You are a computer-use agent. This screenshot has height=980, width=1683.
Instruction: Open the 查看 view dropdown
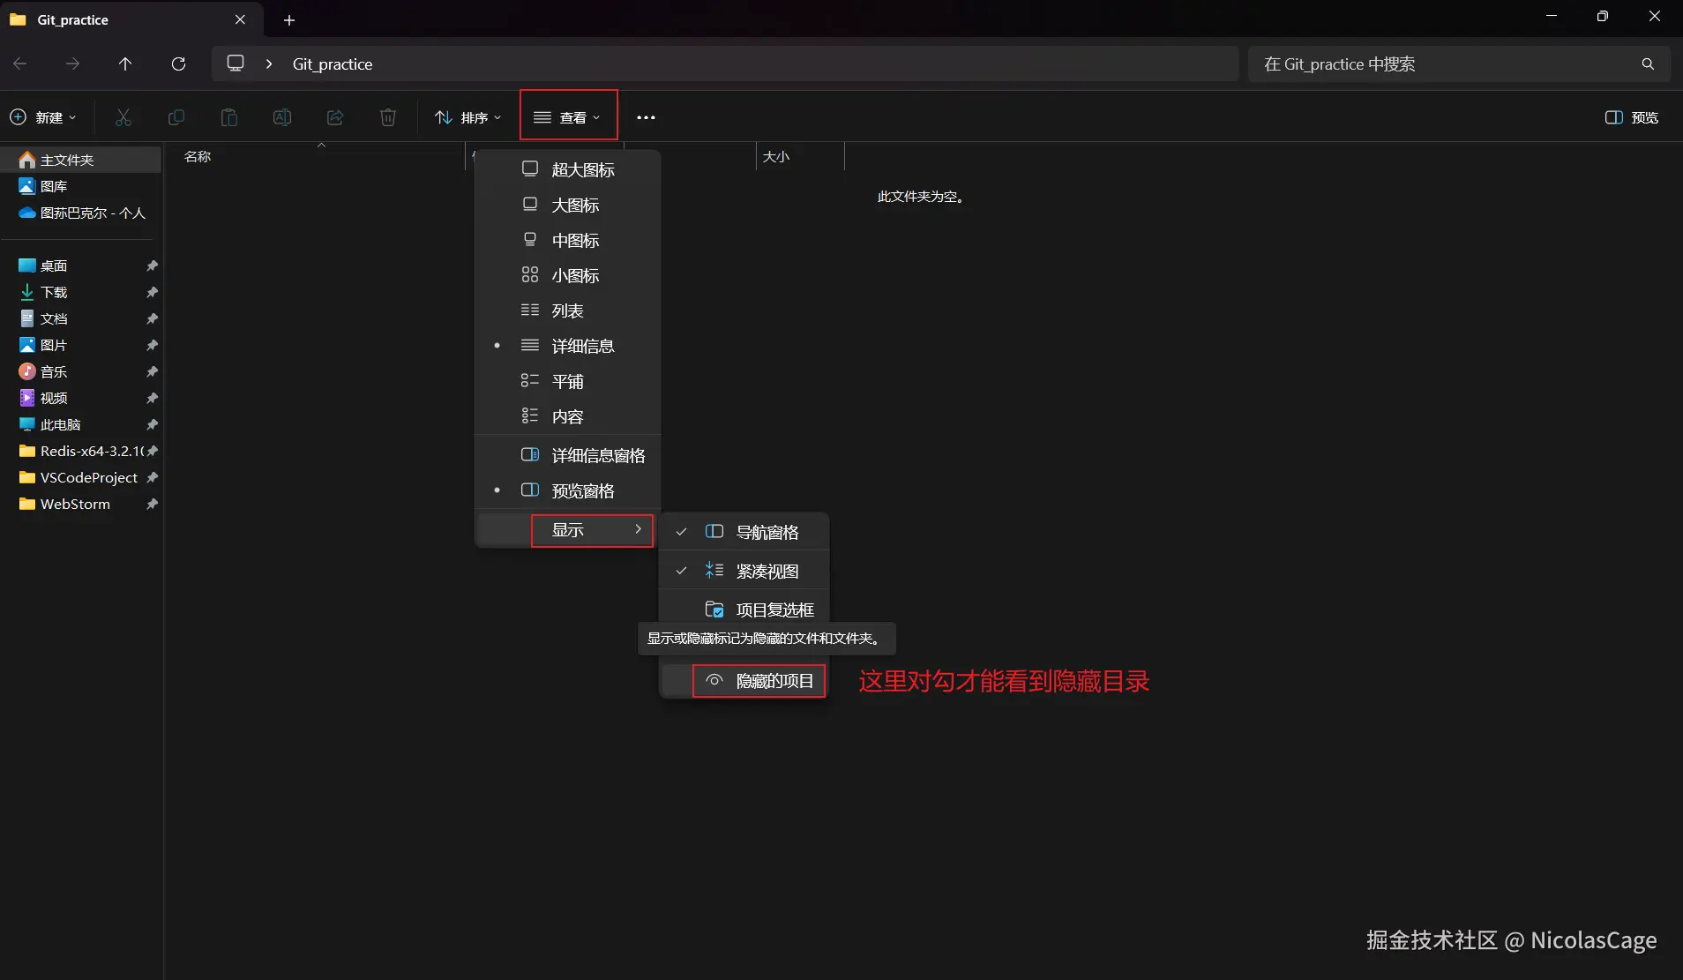click(567, 117)
